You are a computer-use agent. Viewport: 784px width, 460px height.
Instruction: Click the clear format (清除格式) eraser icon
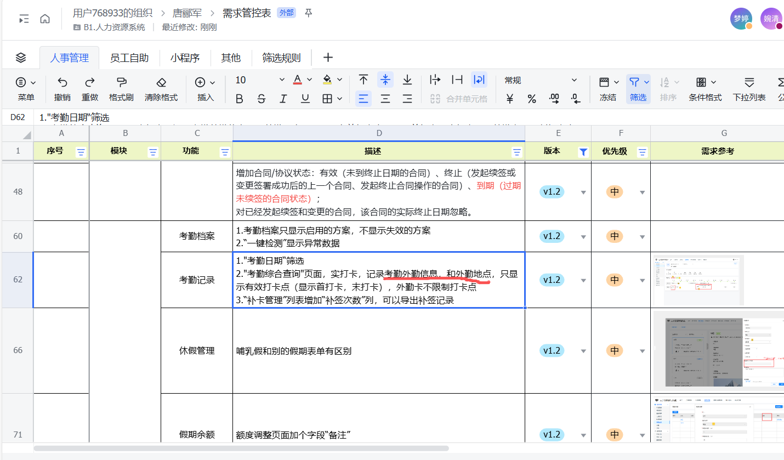click(161, 82)
